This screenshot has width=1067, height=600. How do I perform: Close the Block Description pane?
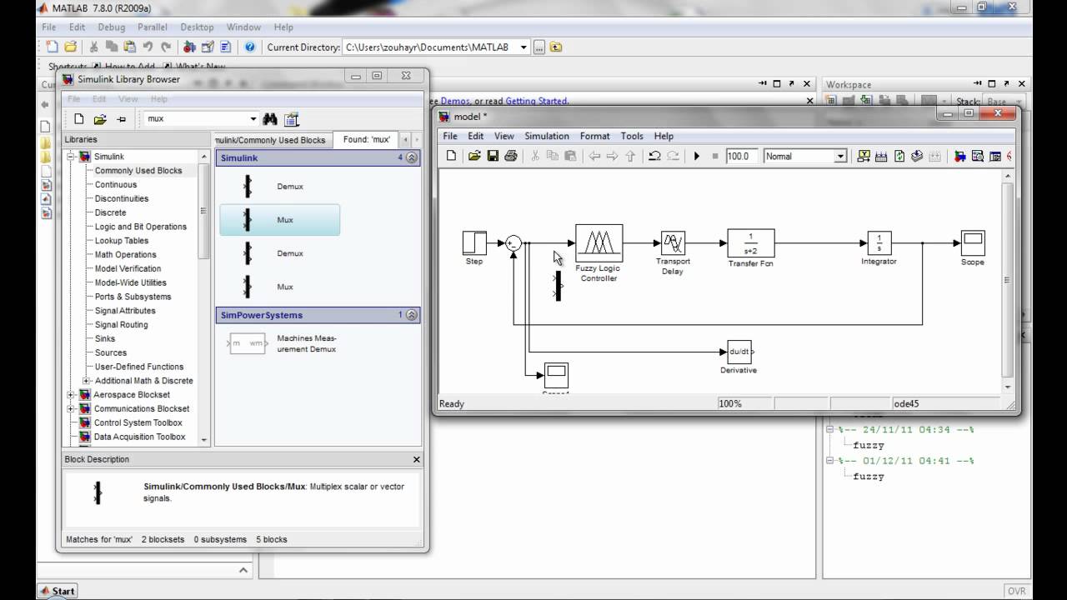coord(417,459)
